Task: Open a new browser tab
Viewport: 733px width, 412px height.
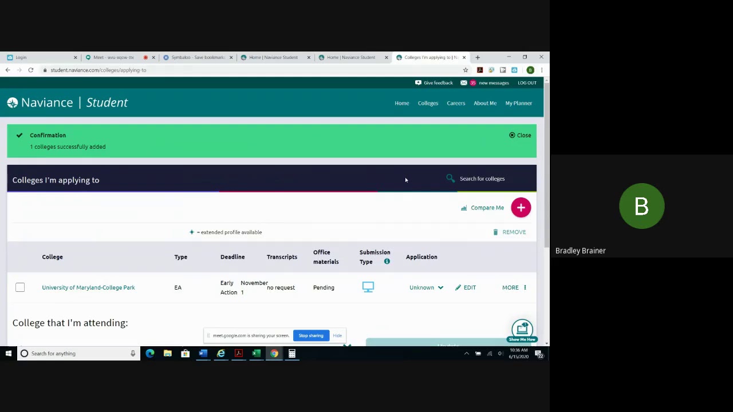Action: 478,57
